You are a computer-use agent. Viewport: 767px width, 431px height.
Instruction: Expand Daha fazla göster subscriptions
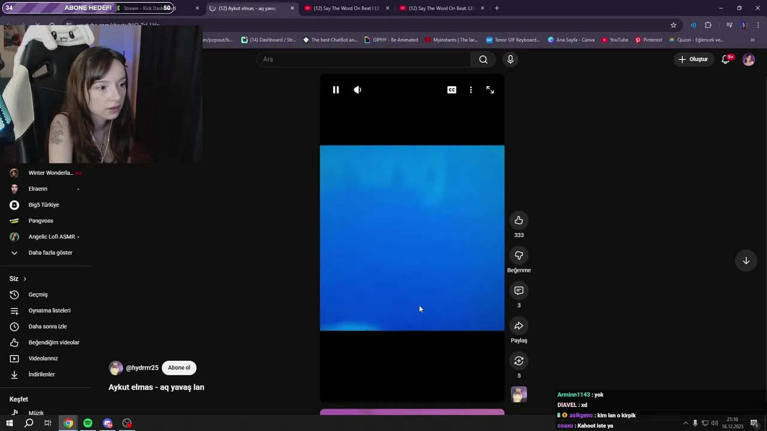click(x=46, y=253)
